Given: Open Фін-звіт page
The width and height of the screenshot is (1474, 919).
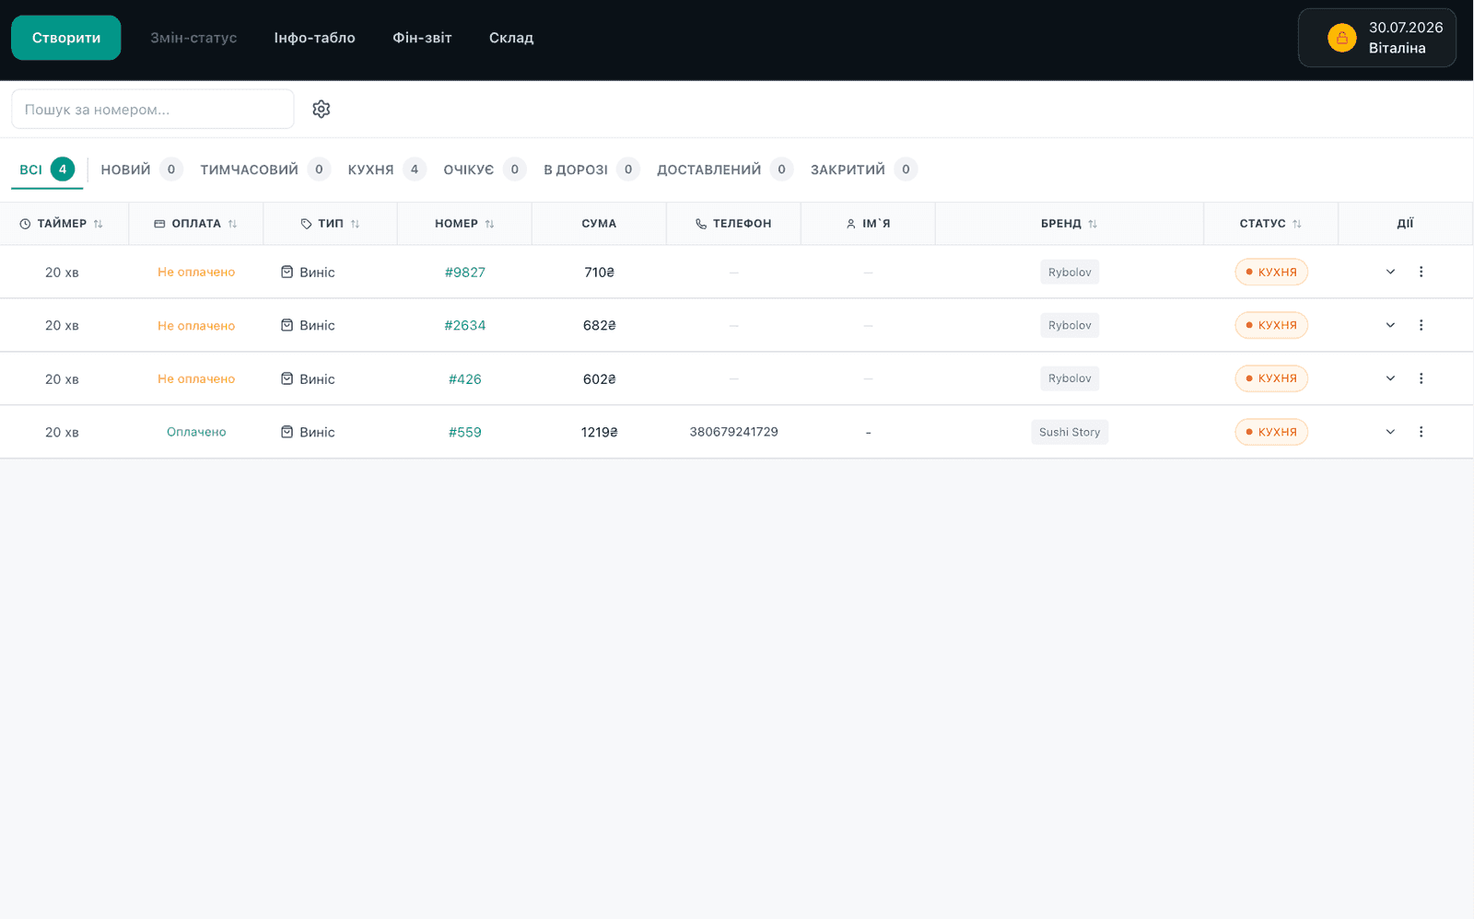Looking at the screenshot, I should [422, 38].
